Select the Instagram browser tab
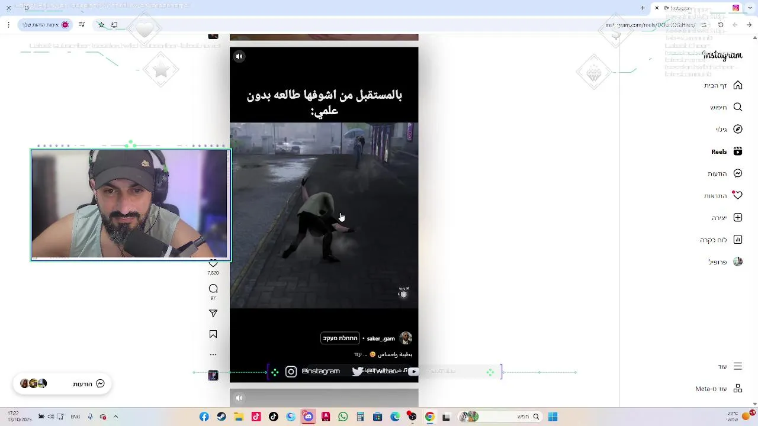 pyautogui.click(x=697, y=8)
